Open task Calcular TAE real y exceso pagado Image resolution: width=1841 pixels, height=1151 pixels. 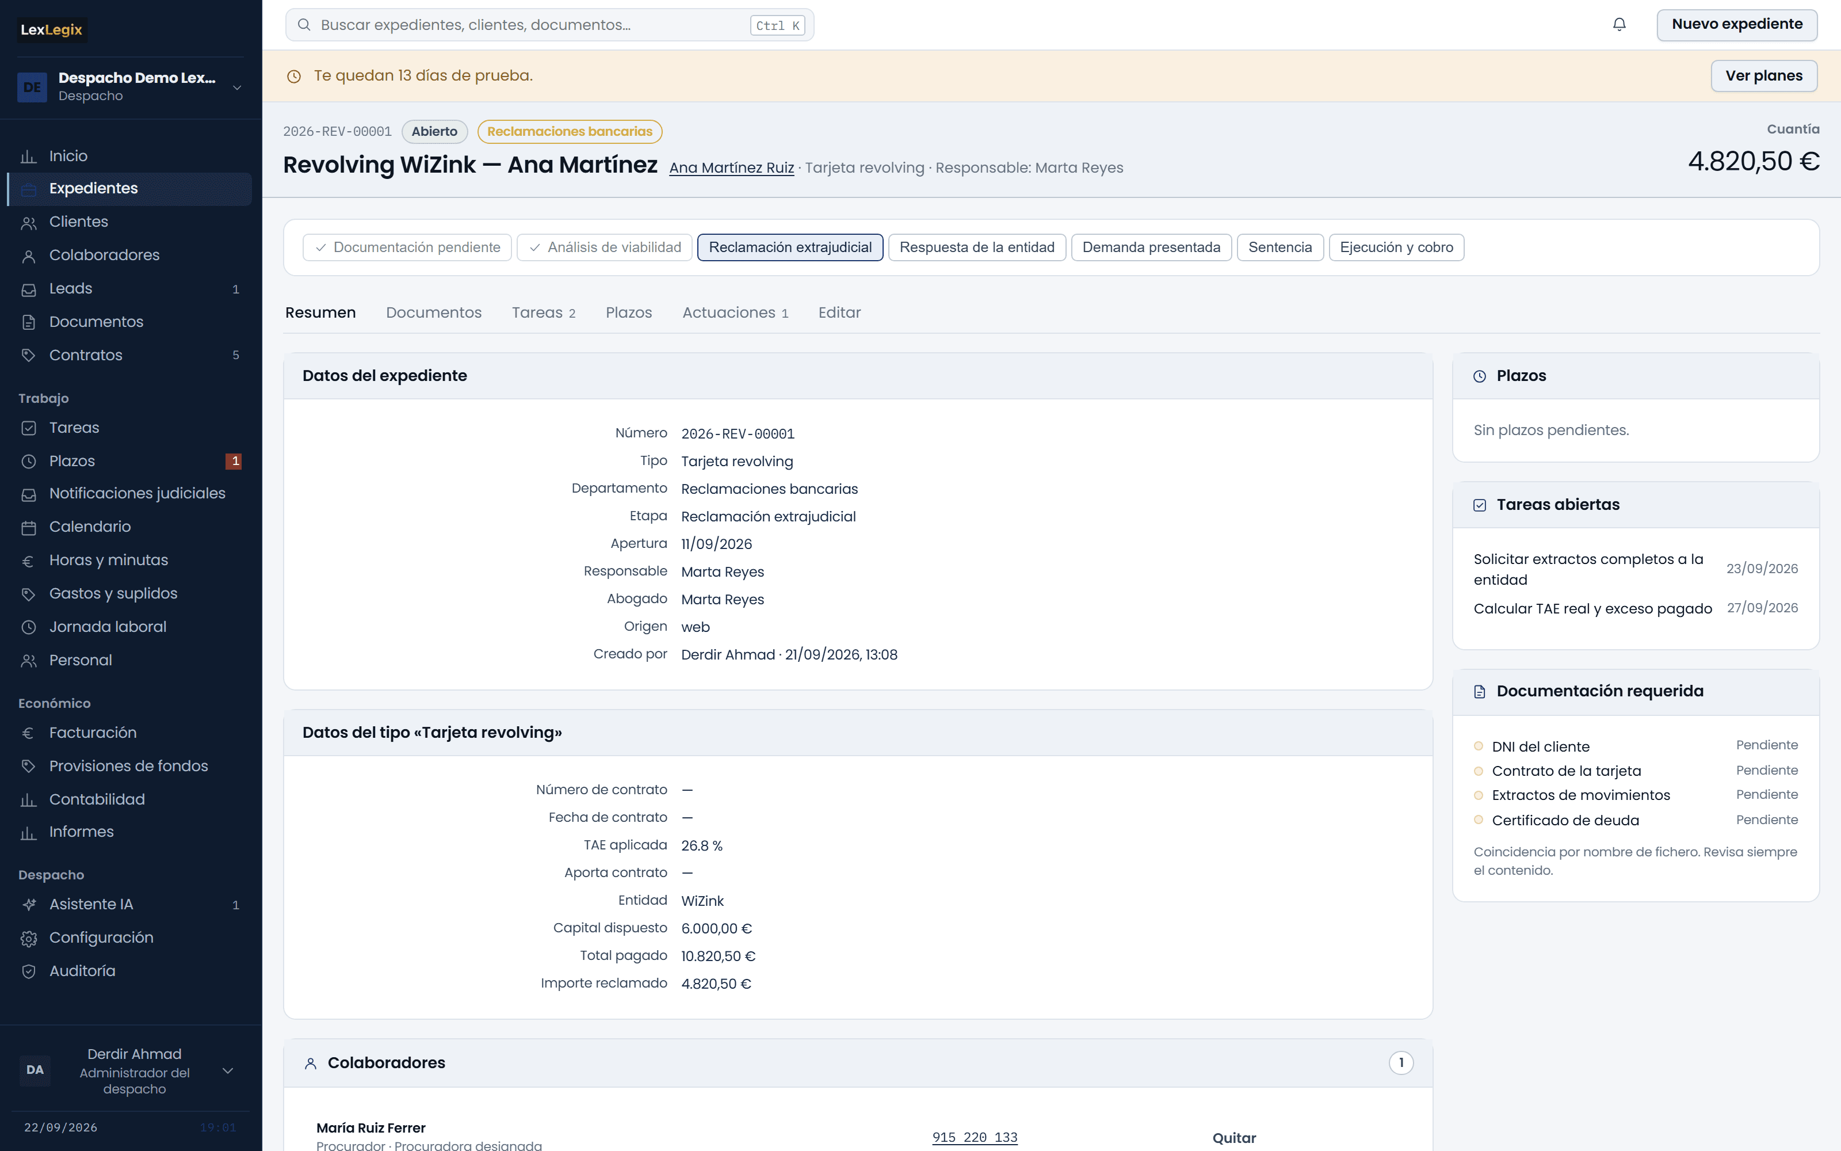coord(1592,608)
